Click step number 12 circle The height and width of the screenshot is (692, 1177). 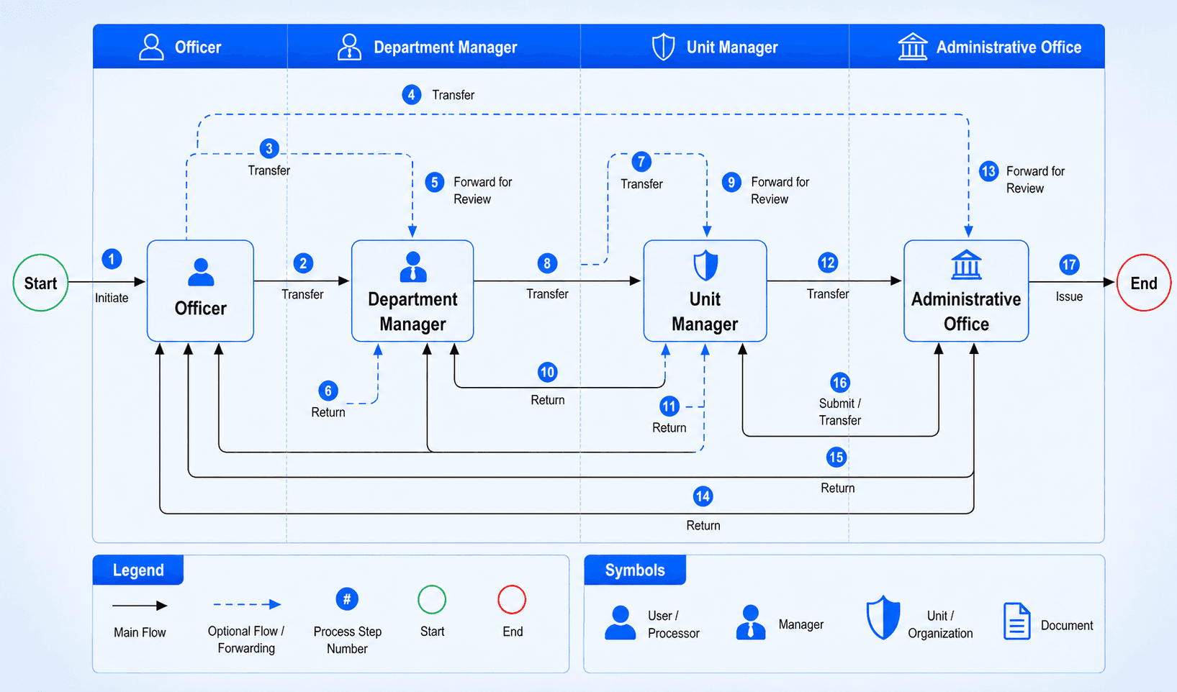(x=828, y=263)
